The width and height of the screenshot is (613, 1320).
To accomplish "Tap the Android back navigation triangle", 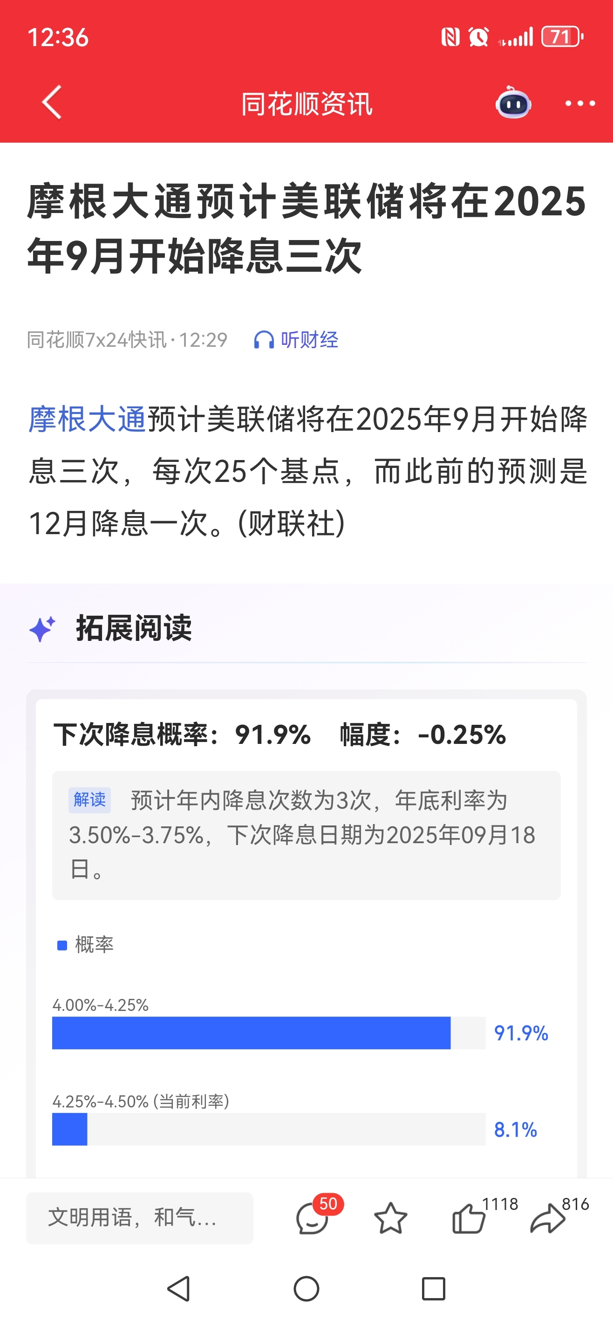I will [x=179, y=1289].
